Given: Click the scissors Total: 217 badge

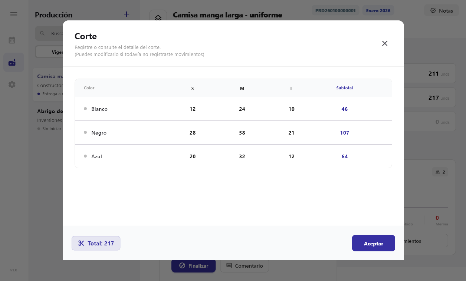Looking at the screenshot, I should coord(96,243).
